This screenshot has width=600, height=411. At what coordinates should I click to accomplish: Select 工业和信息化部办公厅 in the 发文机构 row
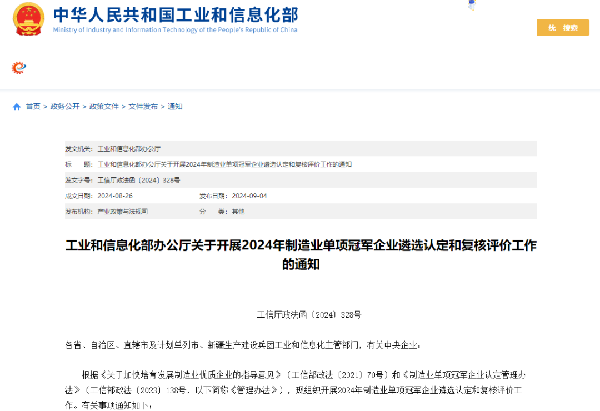[x=130, y=148]
